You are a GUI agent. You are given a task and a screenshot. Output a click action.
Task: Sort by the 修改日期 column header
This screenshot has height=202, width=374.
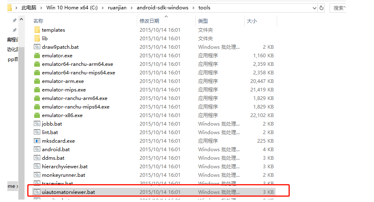tap(149, 21)
